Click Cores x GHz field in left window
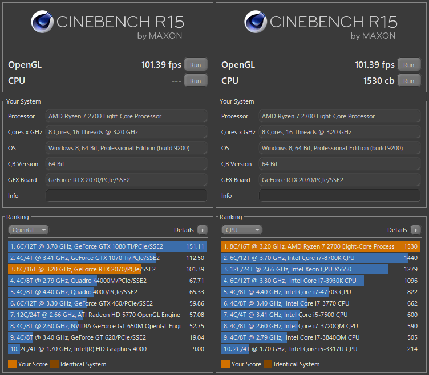 (126, 132)
